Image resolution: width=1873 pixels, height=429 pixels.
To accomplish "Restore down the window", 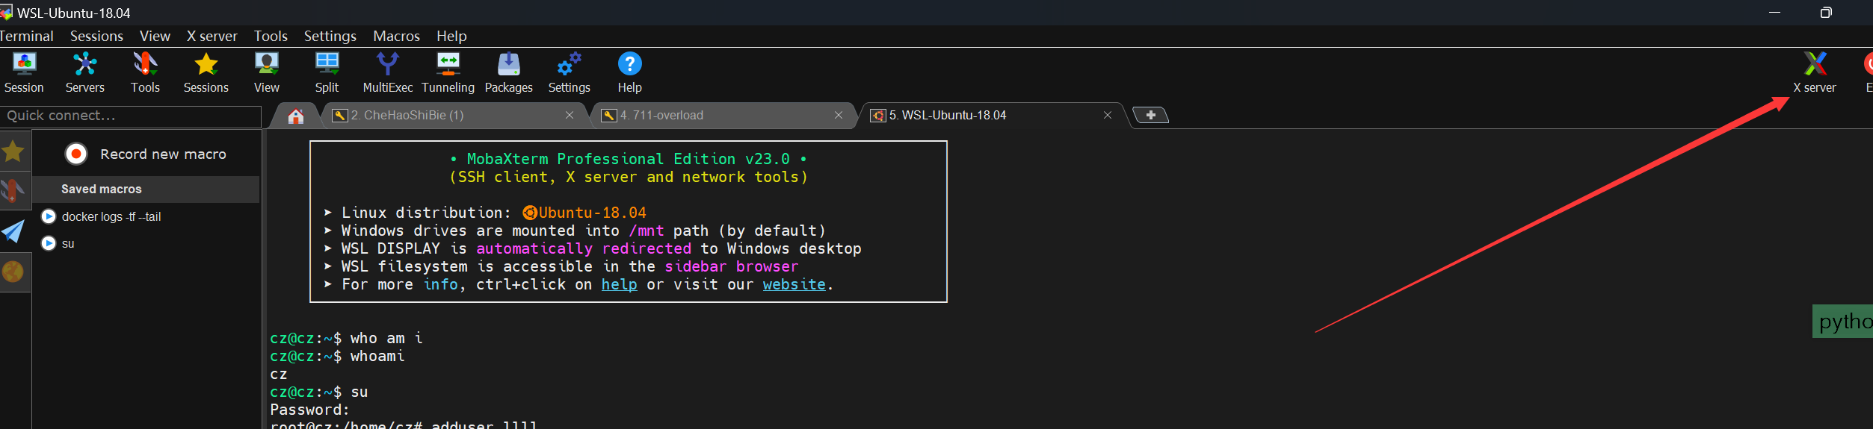I will [1825, 13].
